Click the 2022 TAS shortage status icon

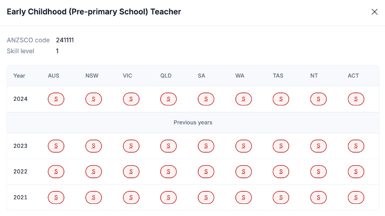281,172
